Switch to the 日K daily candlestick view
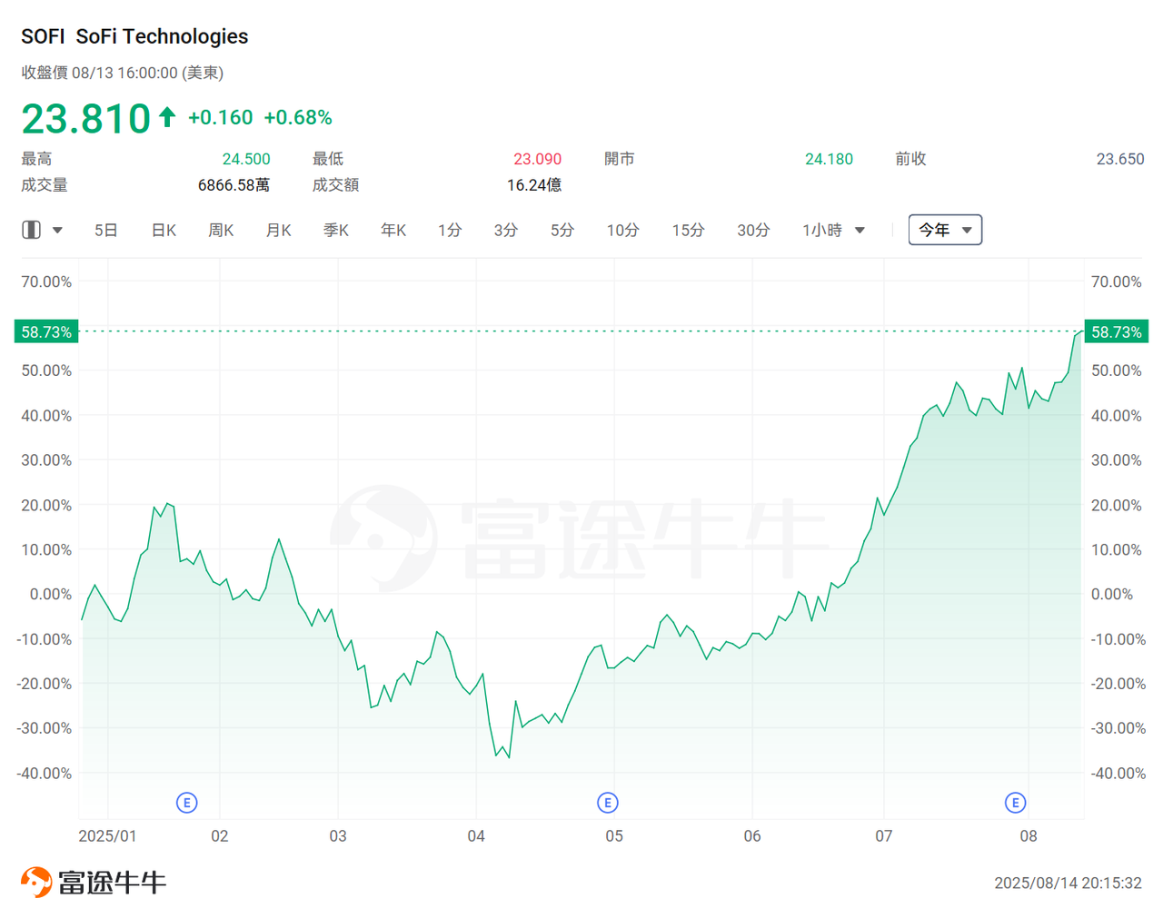This screenshot has width=1163, height=918. [x=163, y=230]
